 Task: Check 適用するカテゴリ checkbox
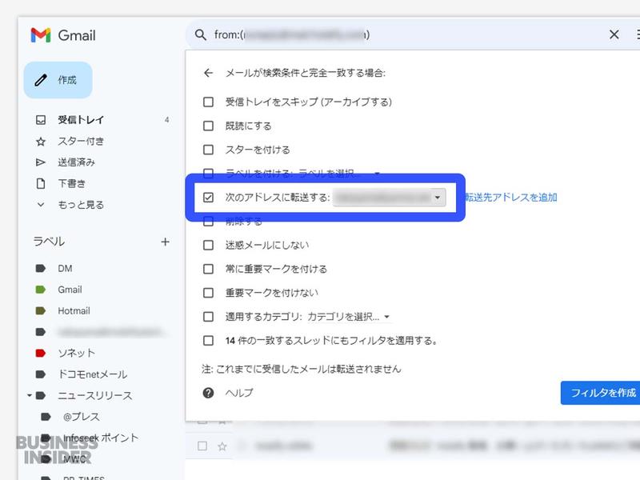click(208, 317)
